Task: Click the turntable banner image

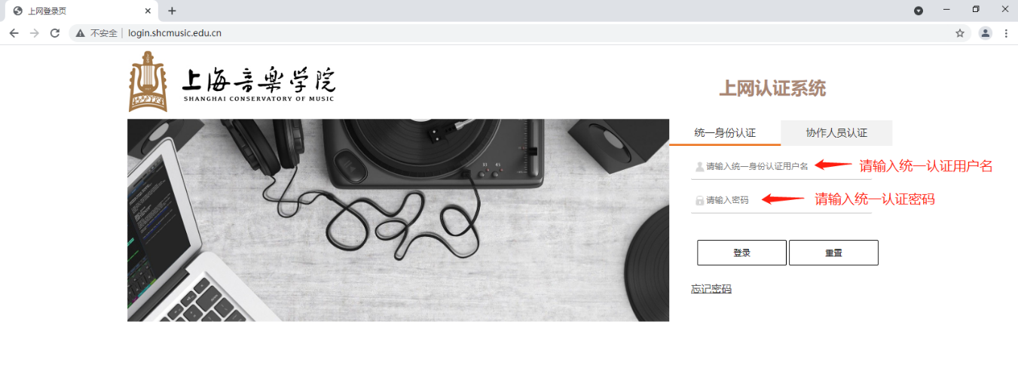Action: tap(398, 220)
